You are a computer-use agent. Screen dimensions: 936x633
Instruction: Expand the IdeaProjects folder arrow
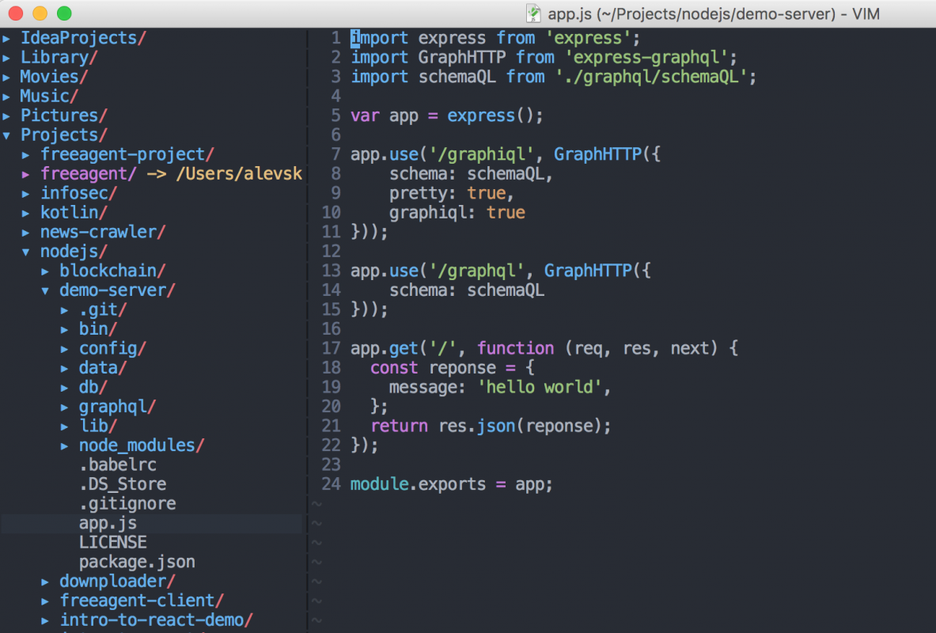7,38
